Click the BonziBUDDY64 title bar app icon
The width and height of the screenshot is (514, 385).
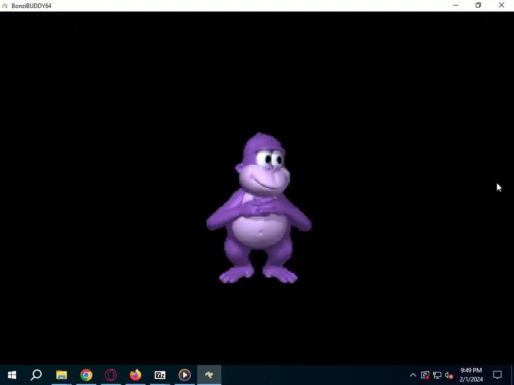pos(5,6)
